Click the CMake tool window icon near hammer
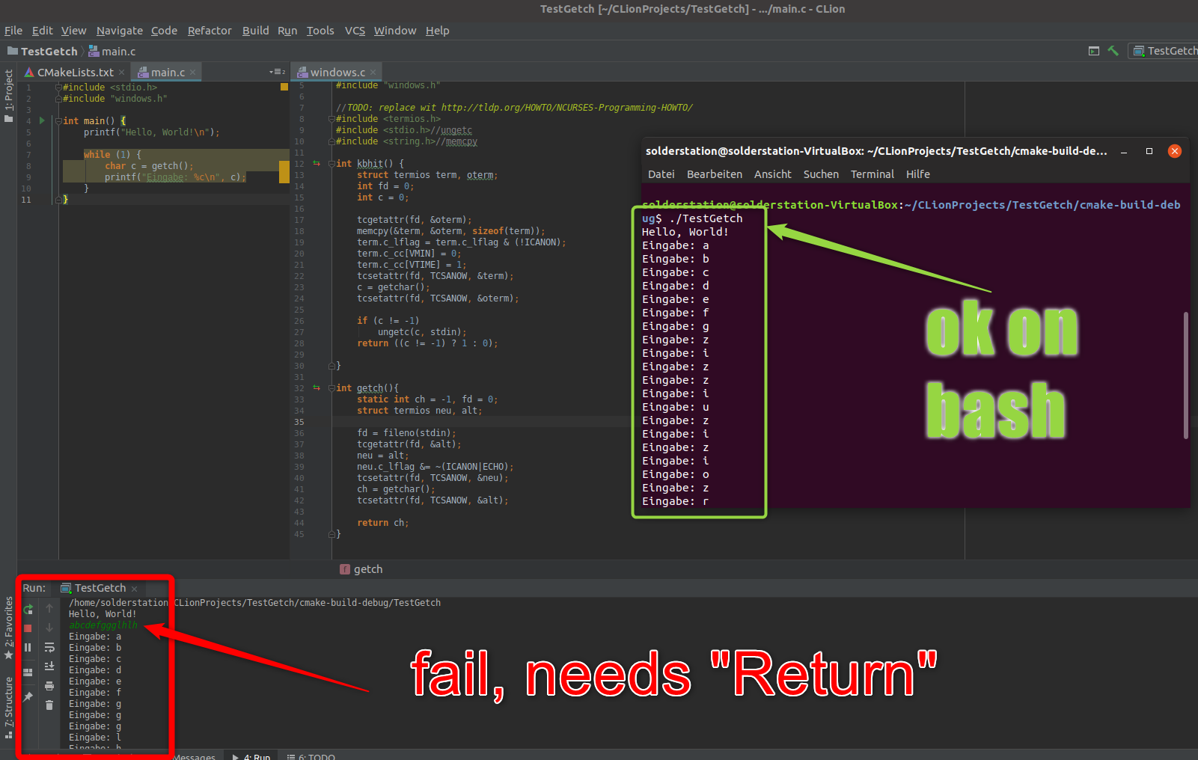 pyautogui.click(x=1094, y=51)
